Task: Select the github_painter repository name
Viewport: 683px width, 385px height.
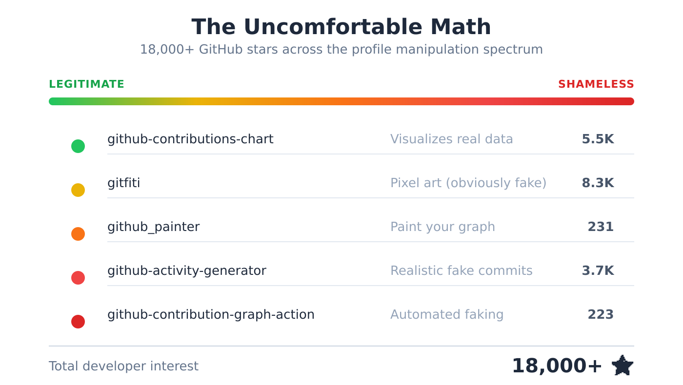Action: [x=153, y=227]
